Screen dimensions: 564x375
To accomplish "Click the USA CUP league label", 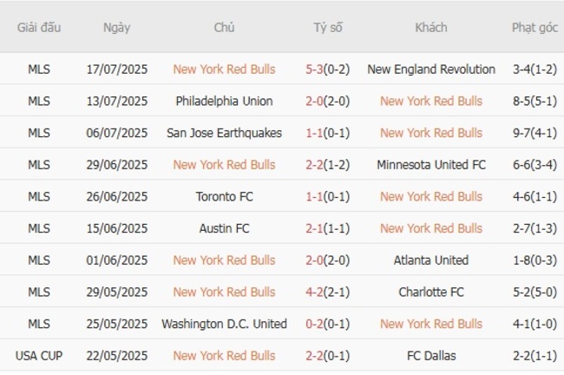I will 39,355.
